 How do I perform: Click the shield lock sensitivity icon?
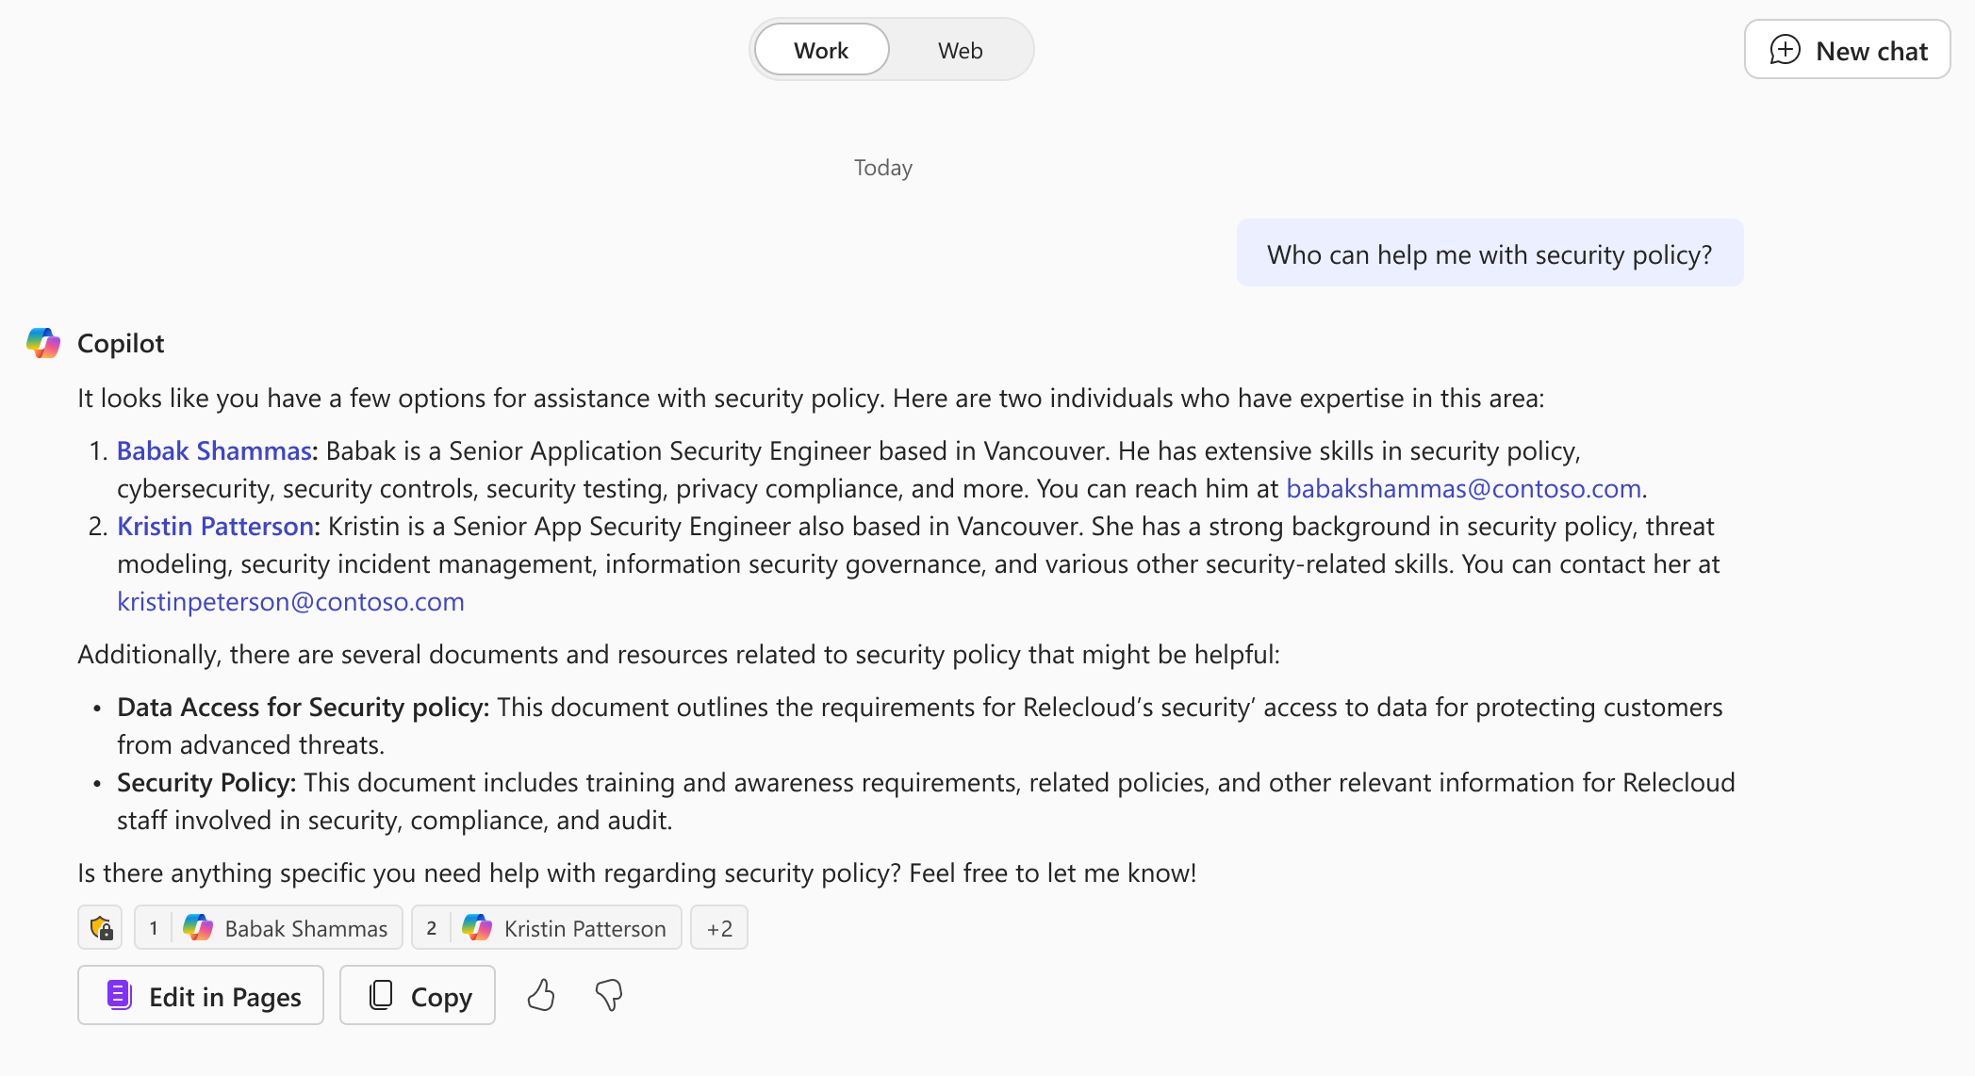(x=101, y=928)
